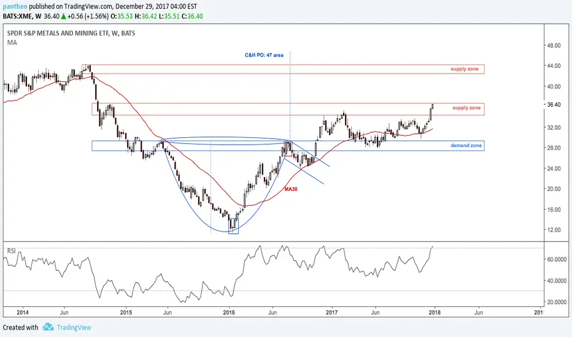
Task: Click the 20.00 price axis label
Action: pyautogui.click(x=554, y=189)
